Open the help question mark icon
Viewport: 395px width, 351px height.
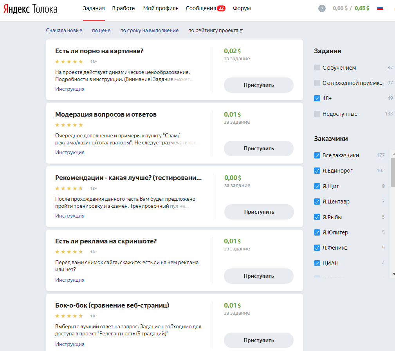click(x=322, y=9)
